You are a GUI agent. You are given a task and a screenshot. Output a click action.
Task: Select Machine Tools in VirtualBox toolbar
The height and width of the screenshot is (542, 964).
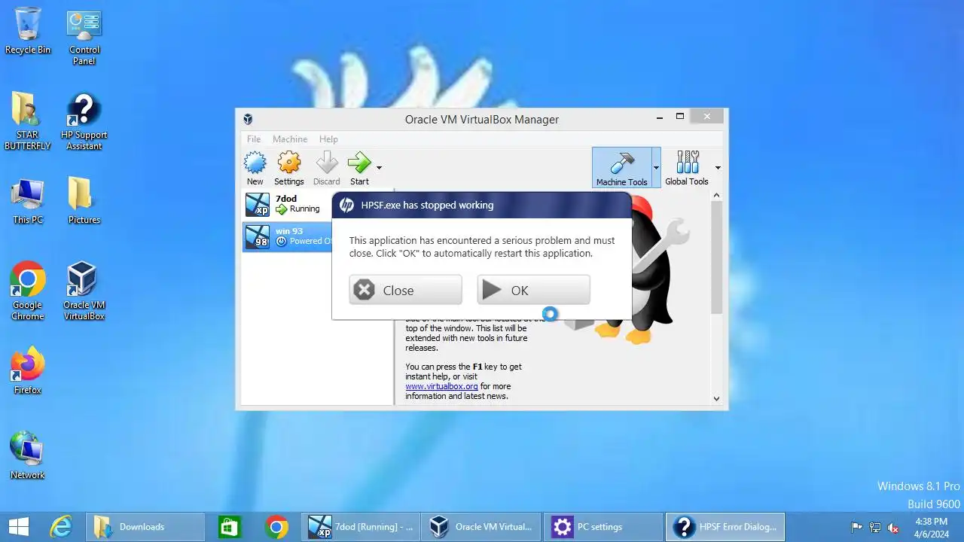[x=621, y=168]
